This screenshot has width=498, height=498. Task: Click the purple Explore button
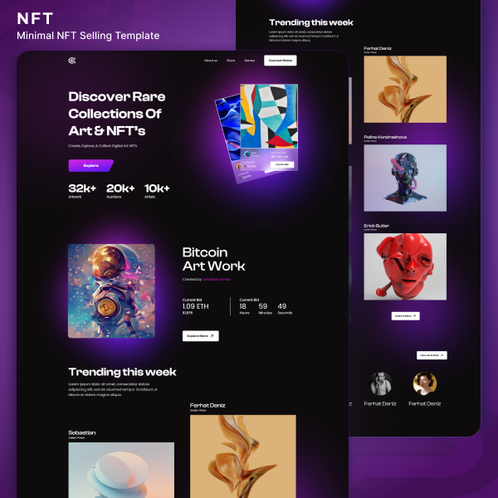click(90, 165)
